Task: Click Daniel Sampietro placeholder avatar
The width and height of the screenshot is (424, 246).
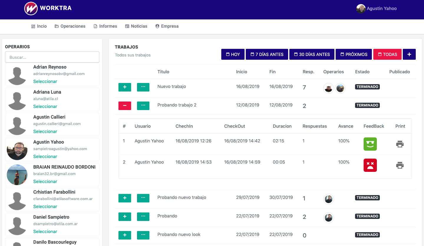Action: [17, 225]
